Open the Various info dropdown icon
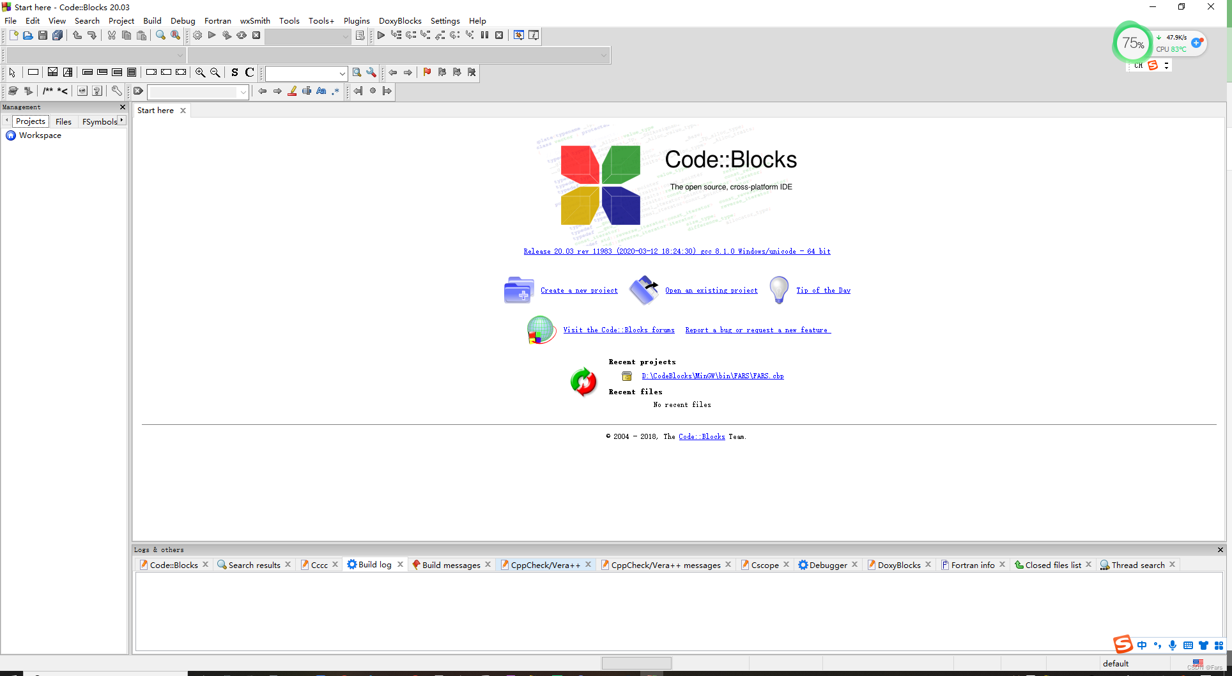The image size is (1232, 676). 534,36
